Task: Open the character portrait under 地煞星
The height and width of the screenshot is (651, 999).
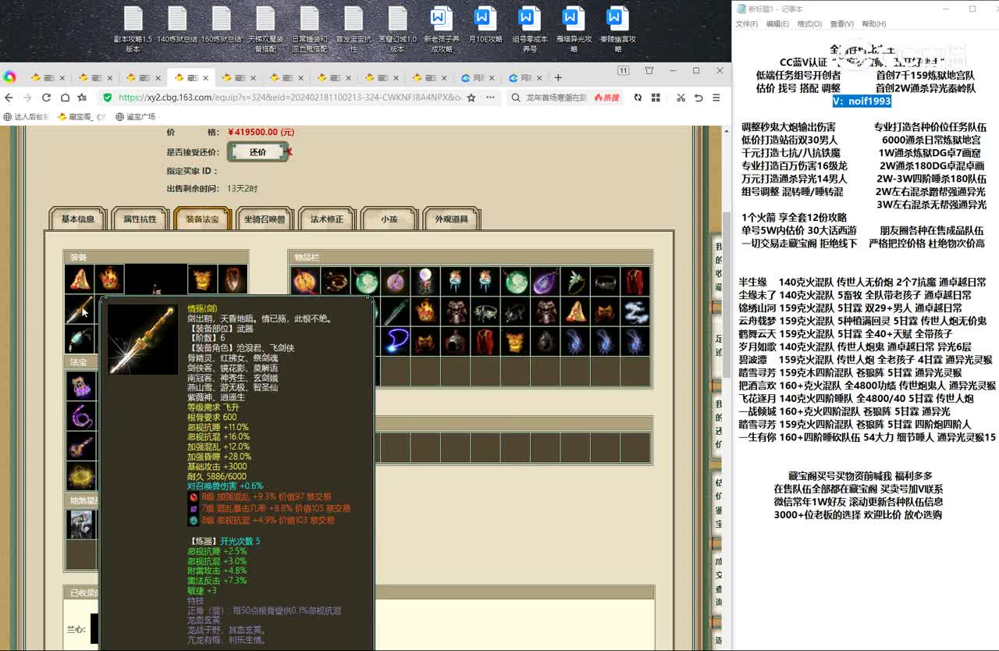Action: coord(81,525)
